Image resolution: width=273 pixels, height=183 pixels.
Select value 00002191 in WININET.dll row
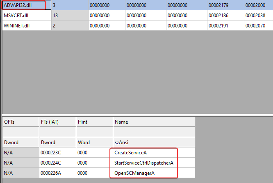pyautogui.click(x=225, y=25)
